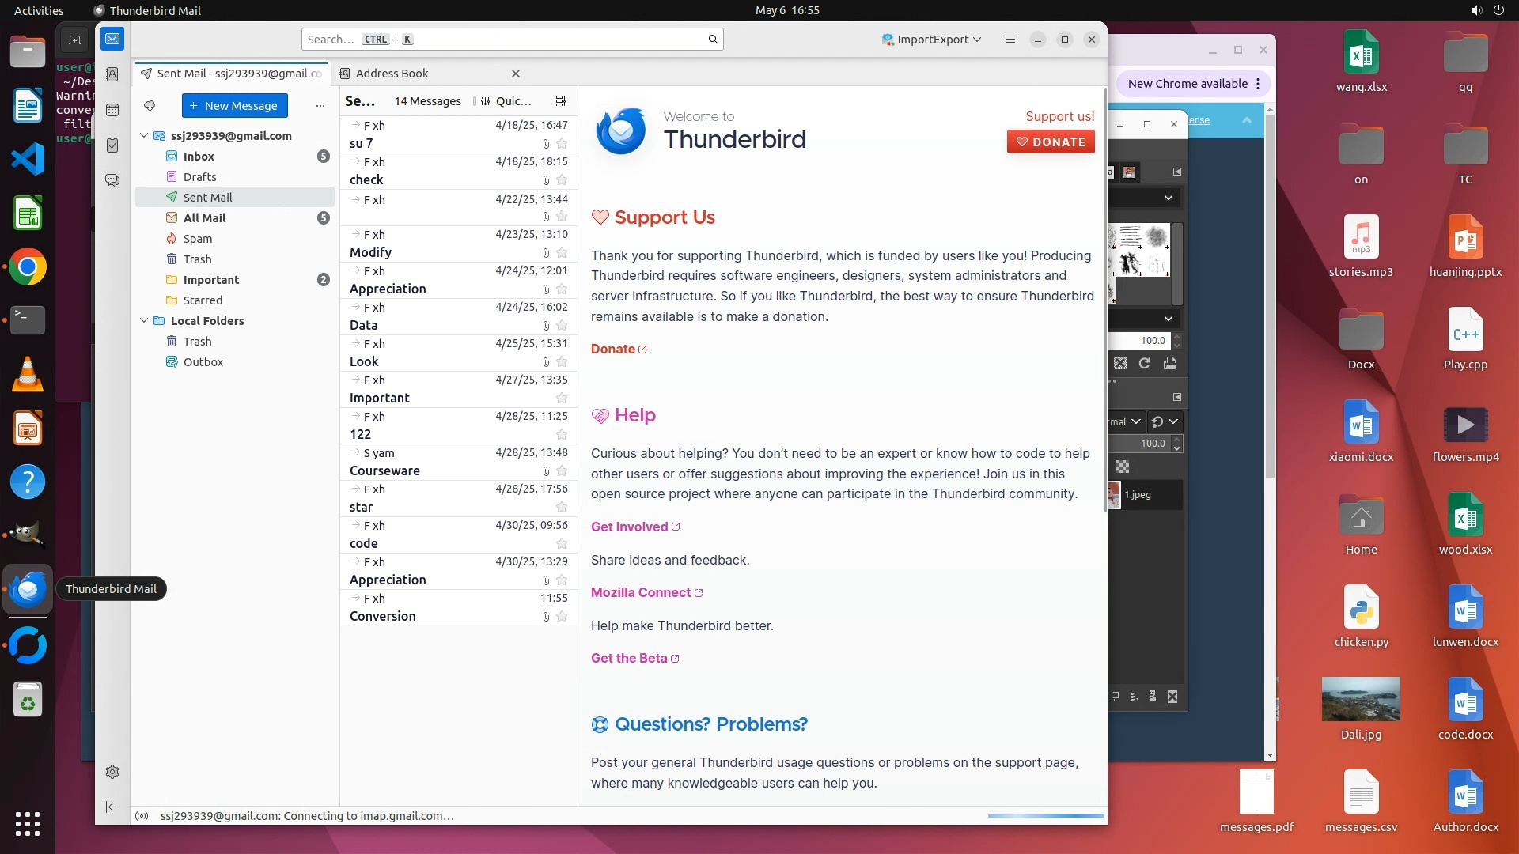Collapse the spaces toolbar with arrow icon
This screenshot has width=1519, height=854.
pos(112,807)
